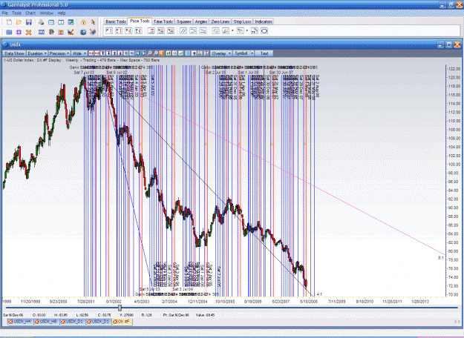The image size is (464, 338).
Task: Open the File menu
Action: [x=4, y=13]
